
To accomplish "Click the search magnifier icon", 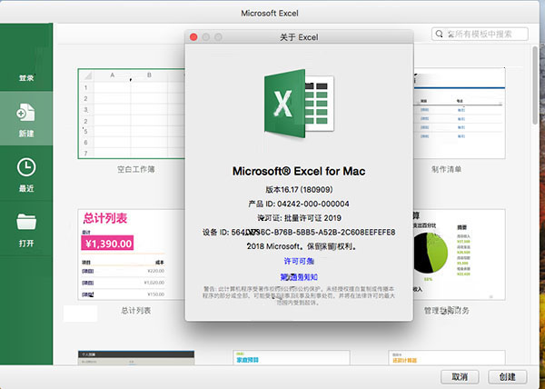I will point(440,34).
